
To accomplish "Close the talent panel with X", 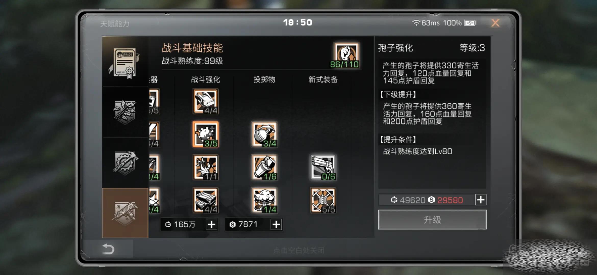I will (495, 23).
